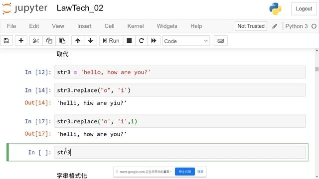Click the In [14] prompt label

coord(38,90)
